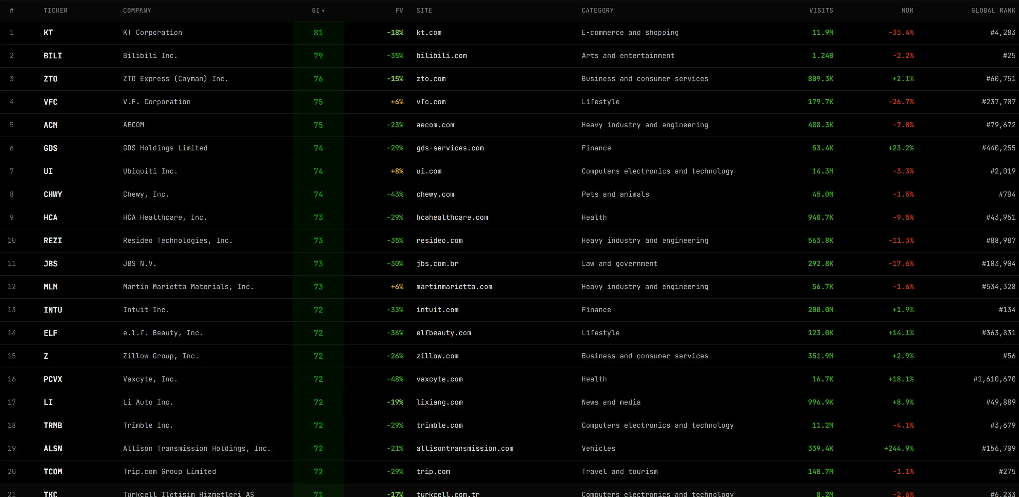Click company name Ubiquiti Inc.

pos(150,171)
